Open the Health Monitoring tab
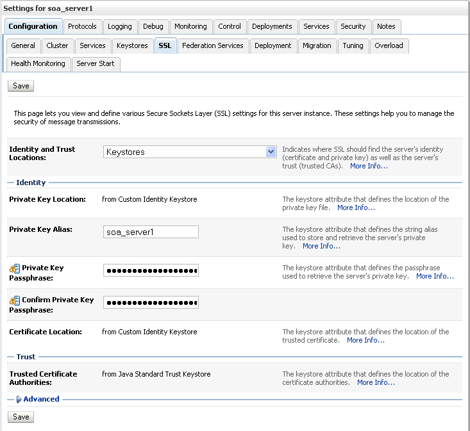Image resolution: width=470 pixels, height=431 pixels. (x=38, y=63)
